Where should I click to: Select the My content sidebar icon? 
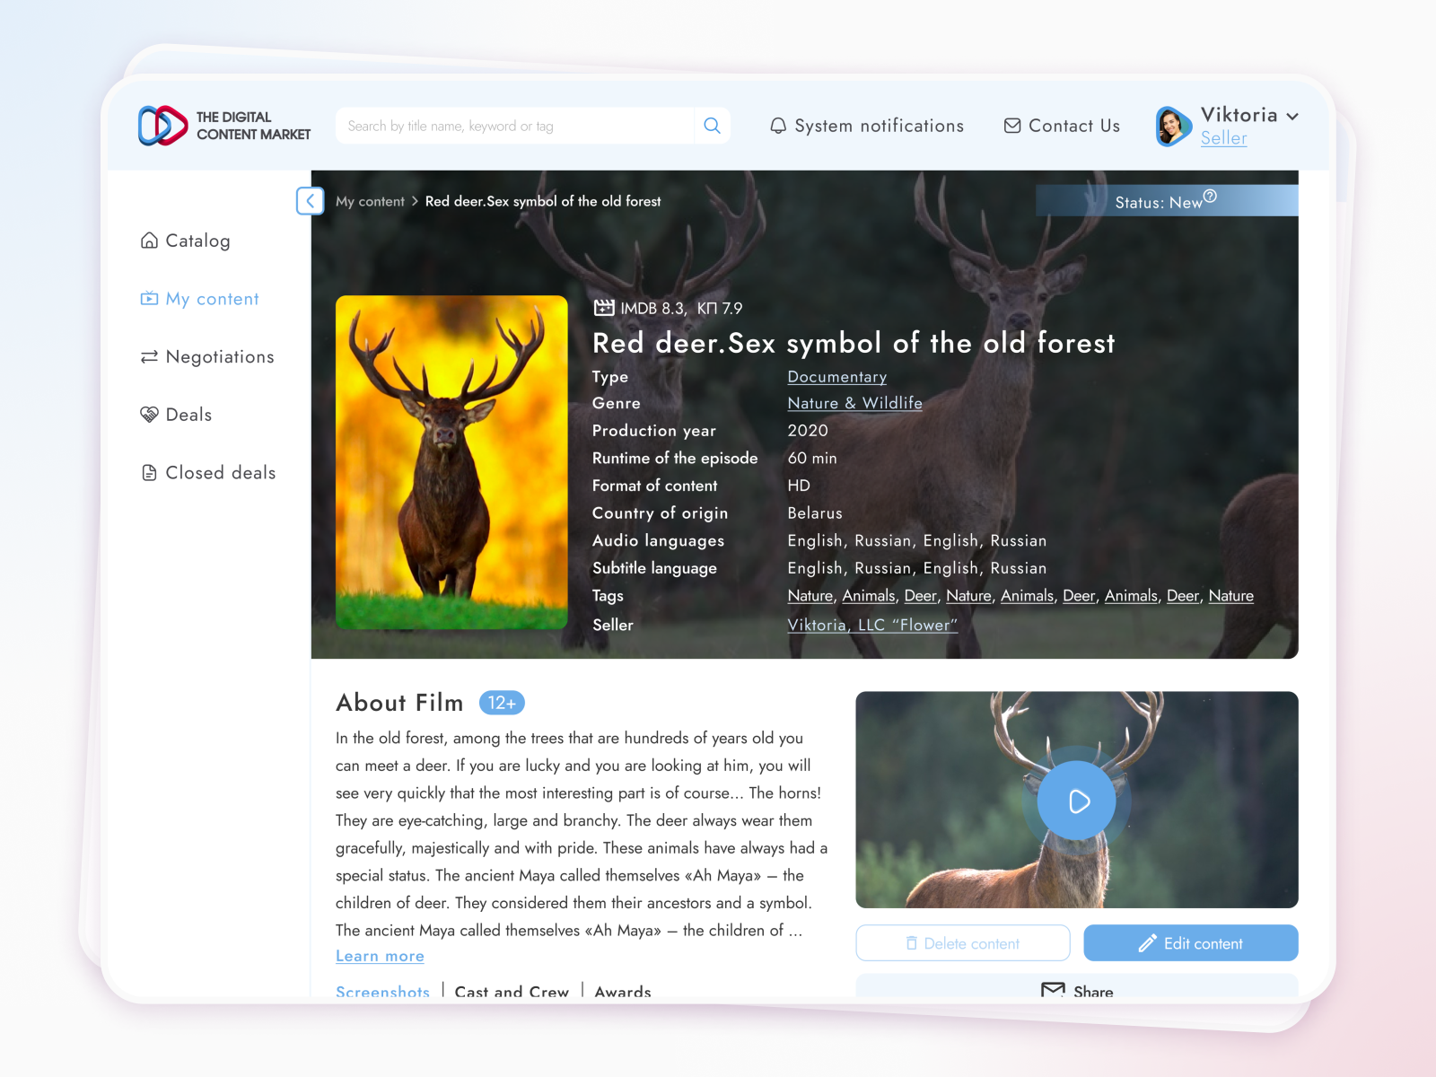click(x=148, y=299)
